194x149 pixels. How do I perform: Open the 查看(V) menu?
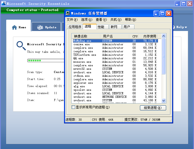(101, 20)
